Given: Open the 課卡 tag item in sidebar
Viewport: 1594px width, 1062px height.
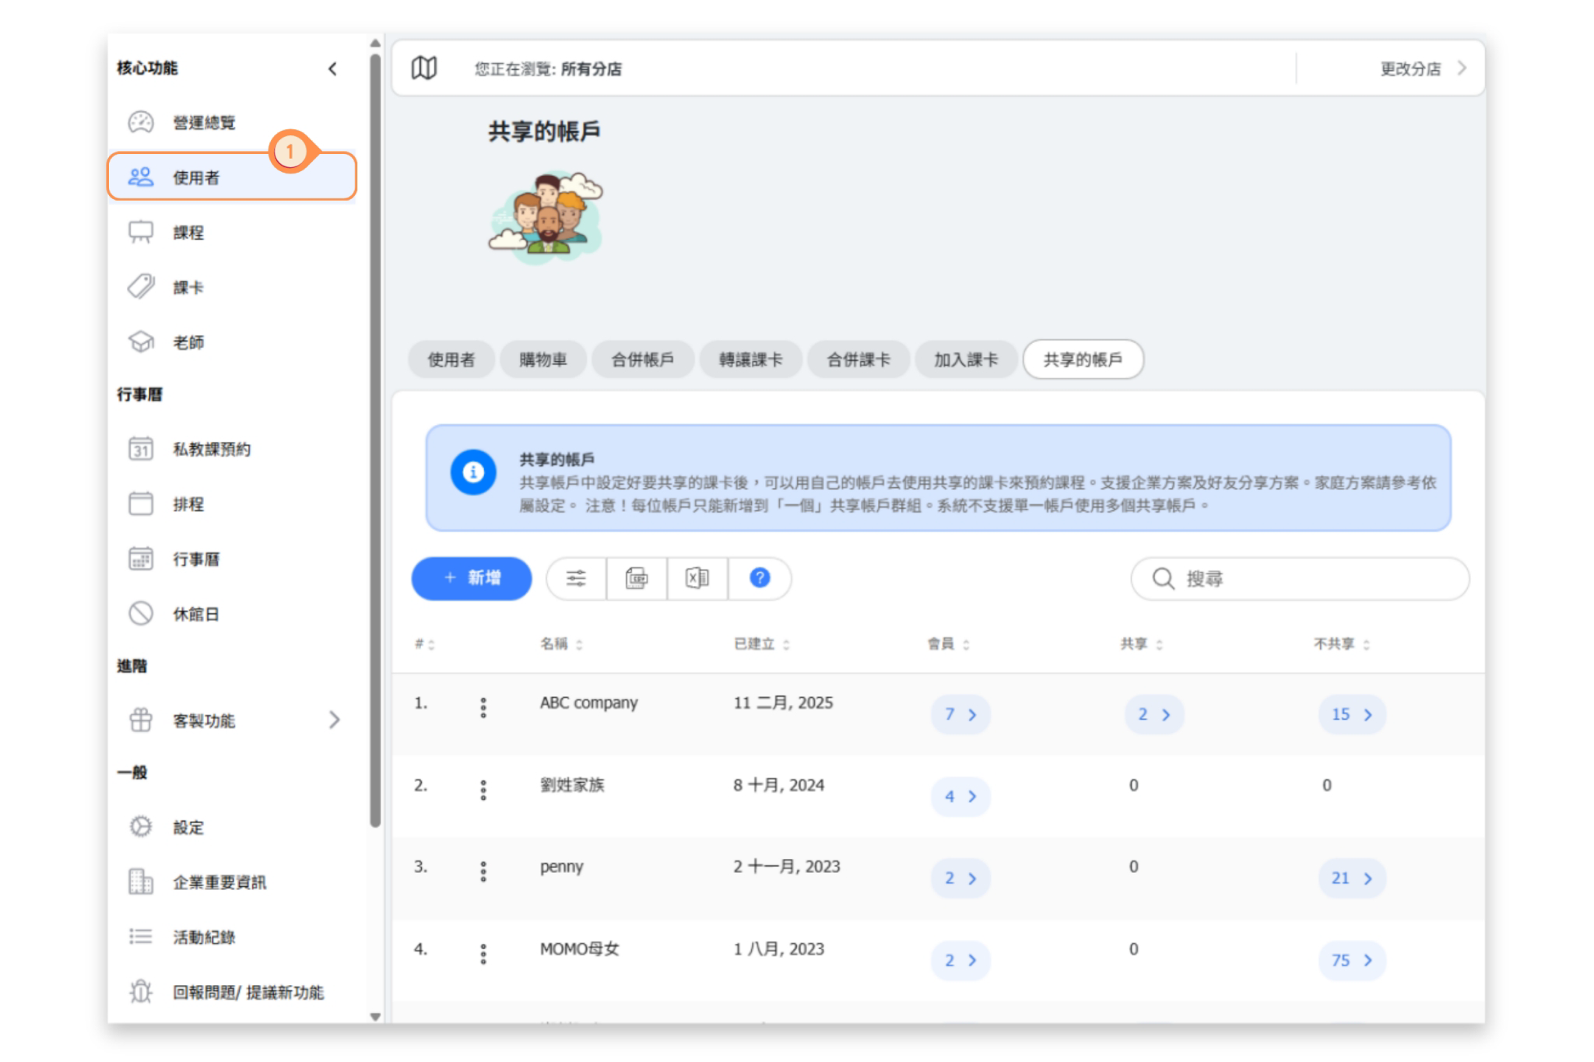Looking at the screenshot, I should 188,288.
